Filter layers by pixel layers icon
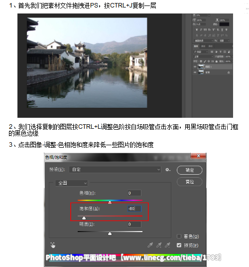 click(212, 52)
